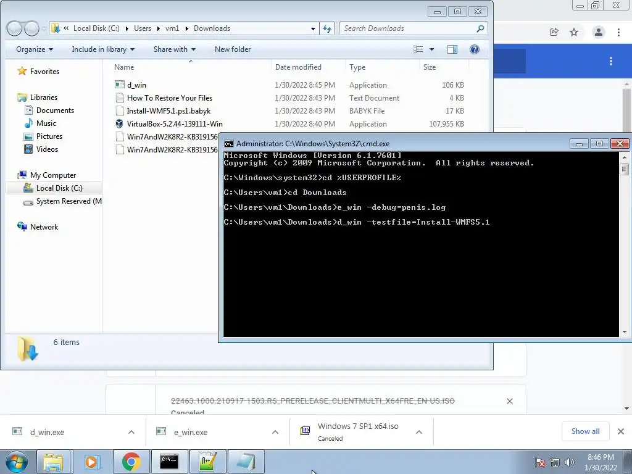
Task: Open Notepad++ taskbar icon
Action: tap(207, 462)
